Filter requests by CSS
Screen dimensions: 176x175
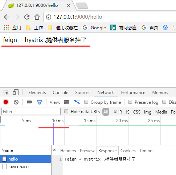(x=137, y=112)
